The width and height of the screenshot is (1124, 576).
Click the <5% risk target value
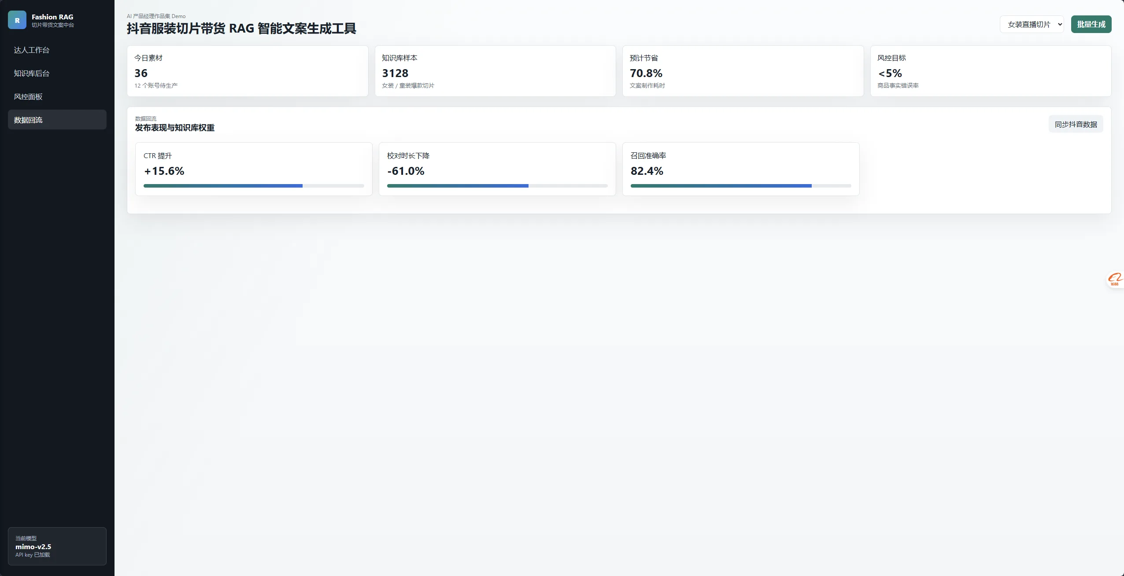pos(890,73)
